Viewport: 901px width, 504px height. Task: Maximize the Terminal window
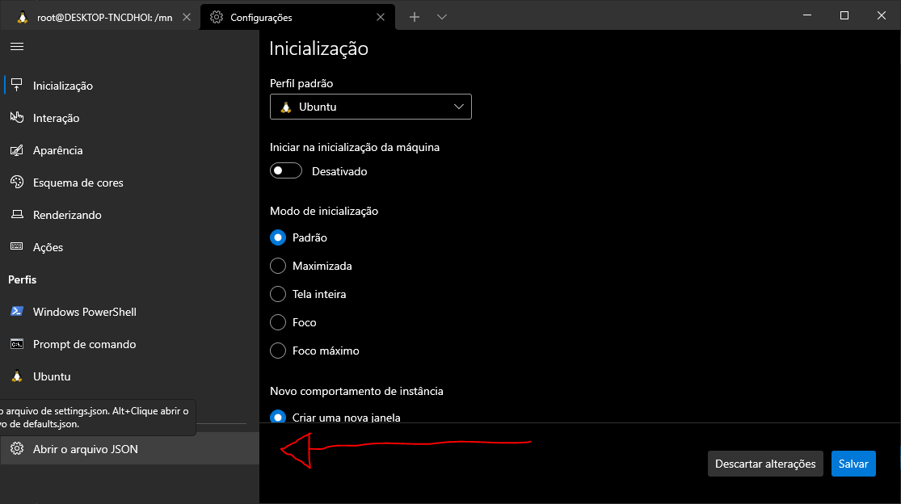(x=844, y=15)
